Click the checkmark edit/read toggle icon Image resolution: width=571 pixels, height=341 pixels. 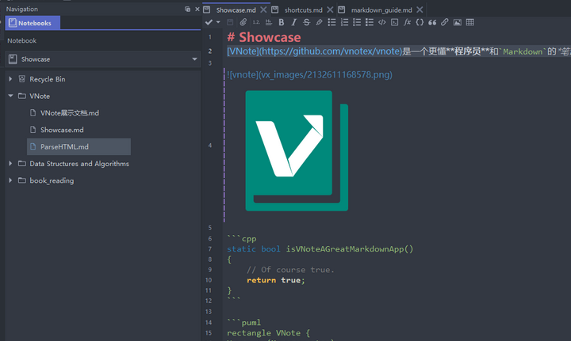pos(209,22)
